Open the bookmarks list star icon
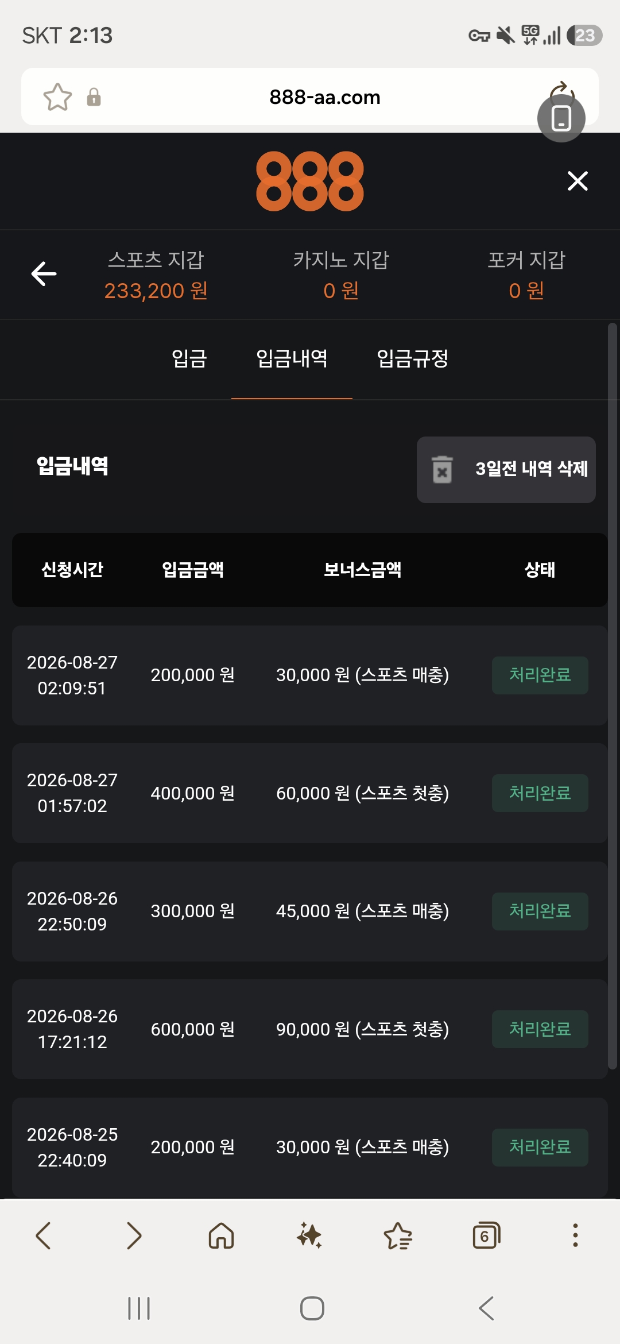The height and width of the screenshot is (1344, 620). tap(398, 1235)
